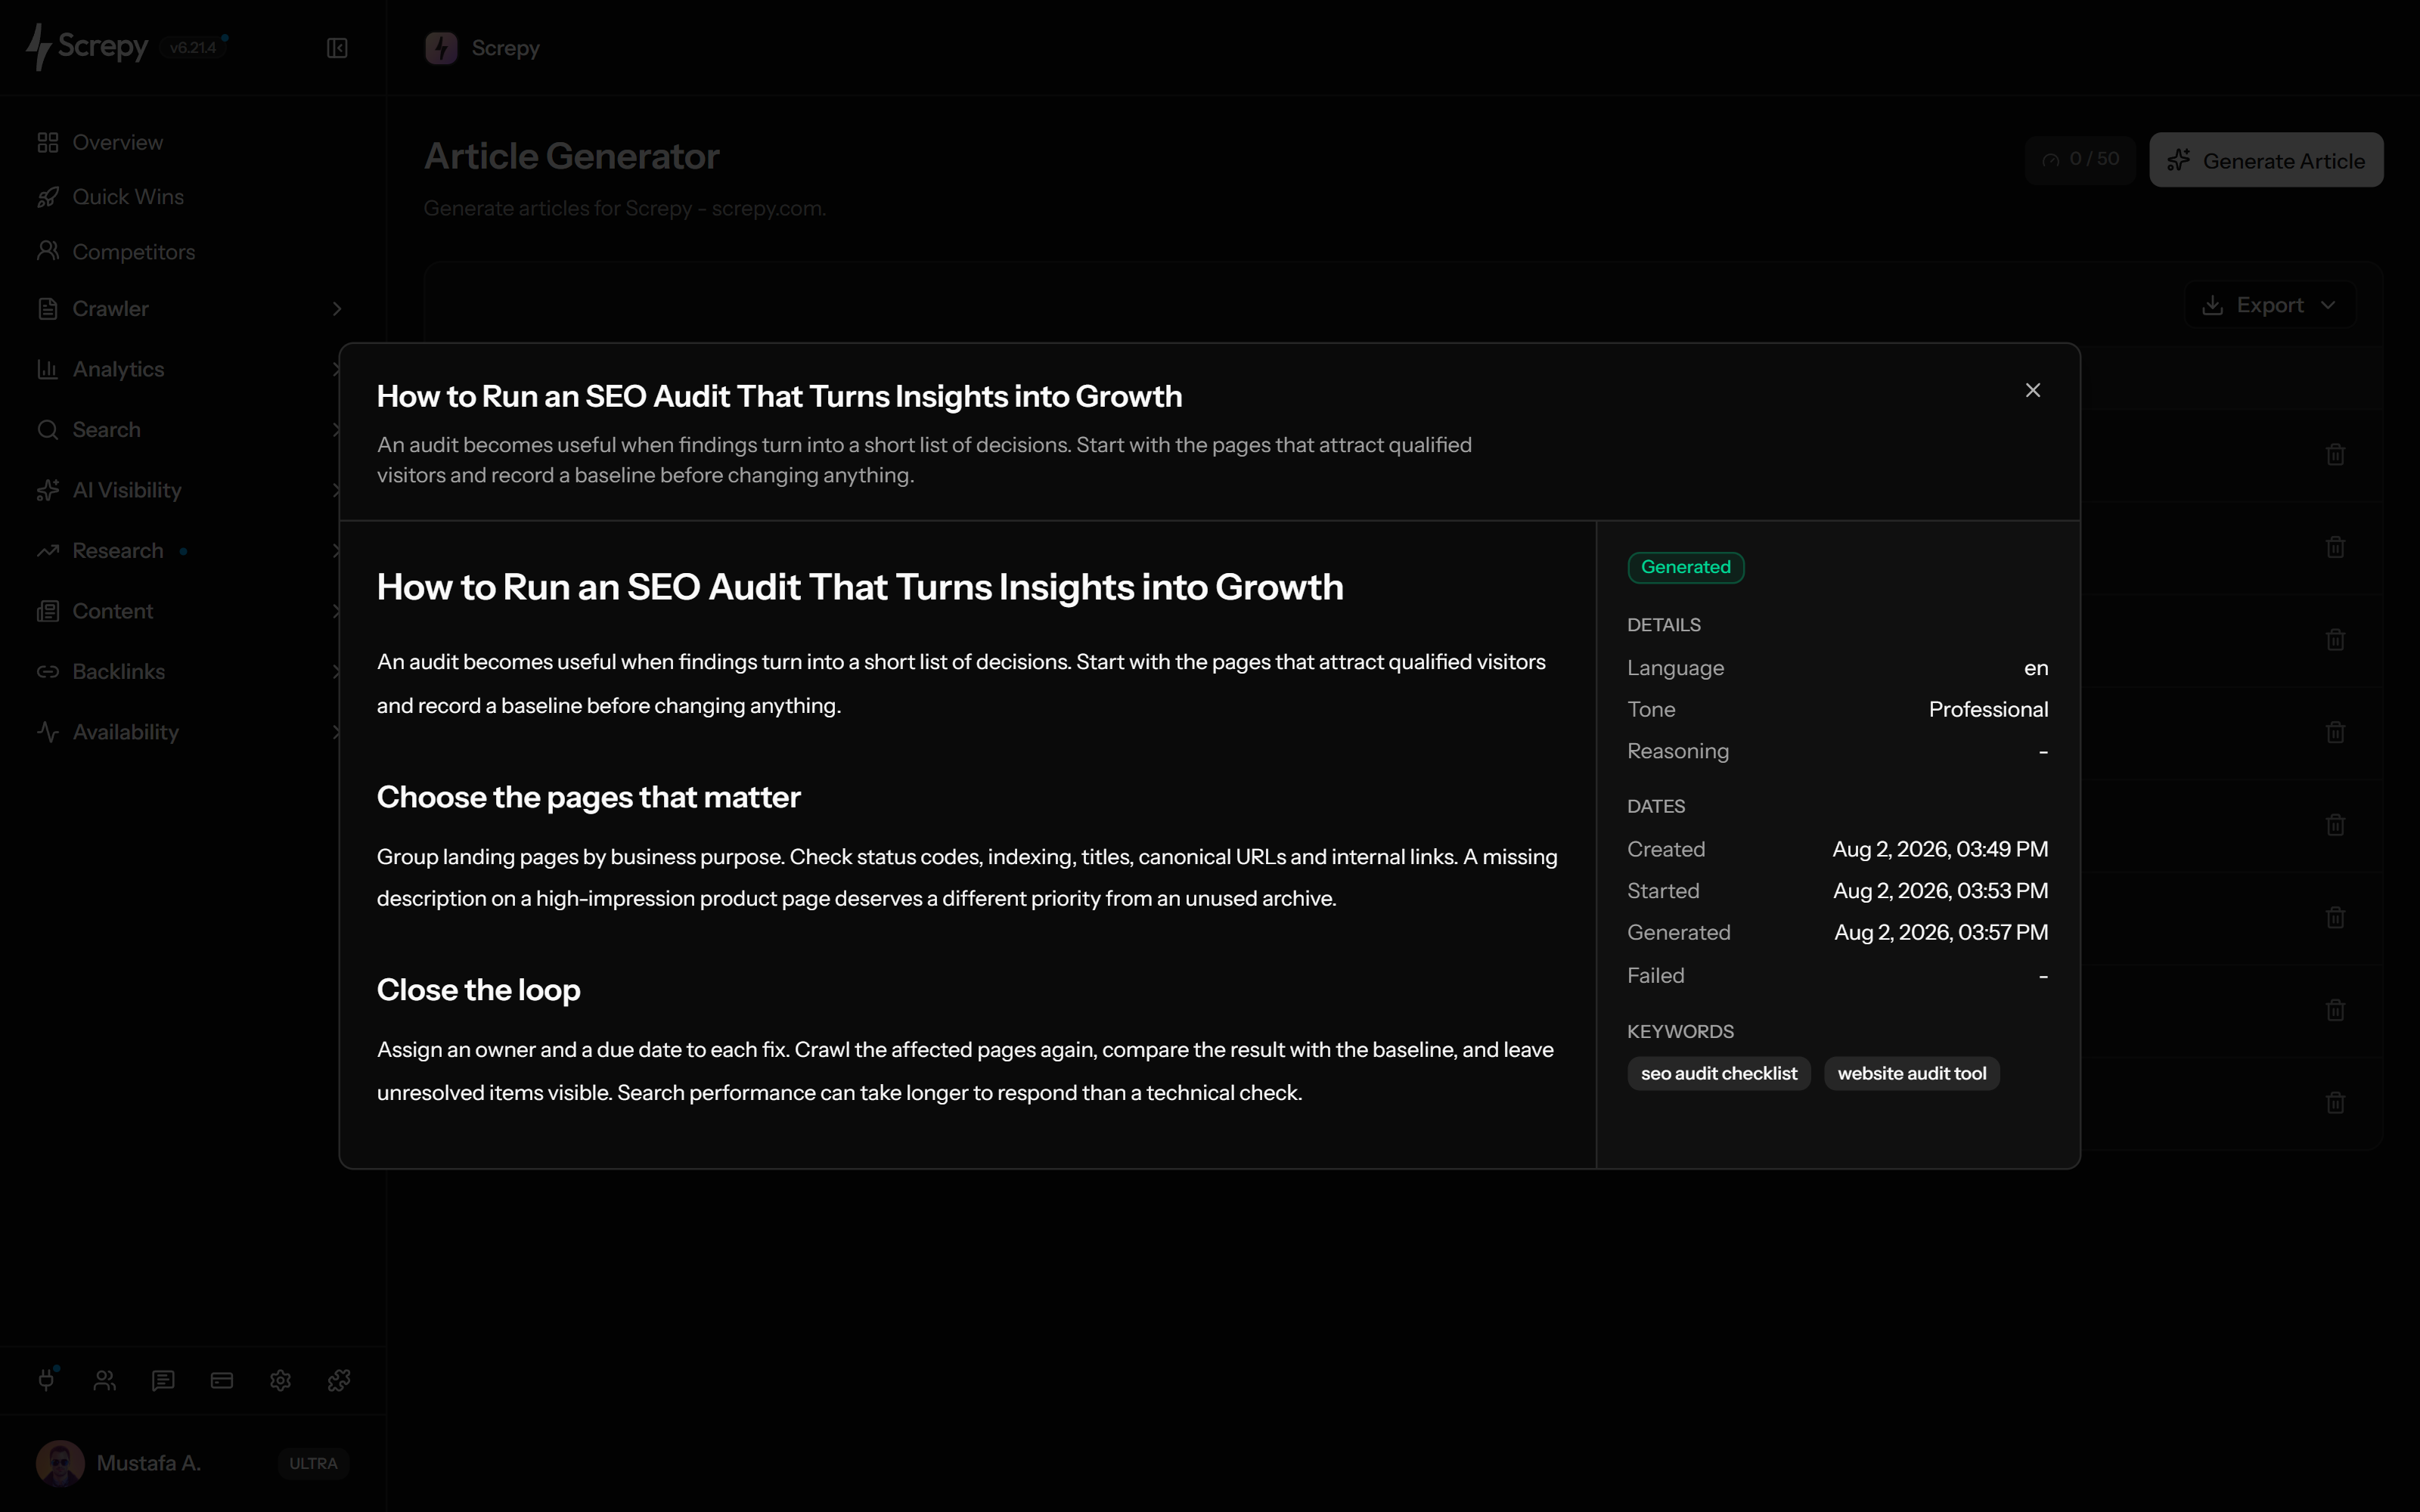Click the Generated status badge
The width and height of the screenshot is (2420, 1512).
coord(1685,567)
